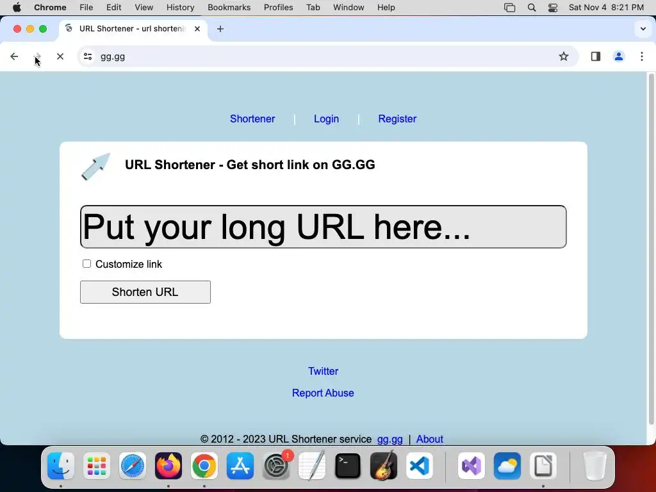Image resolution: width=656 pixels, height=492 pixels.
Task: Open the About footer link
Action: coord(430,439)
